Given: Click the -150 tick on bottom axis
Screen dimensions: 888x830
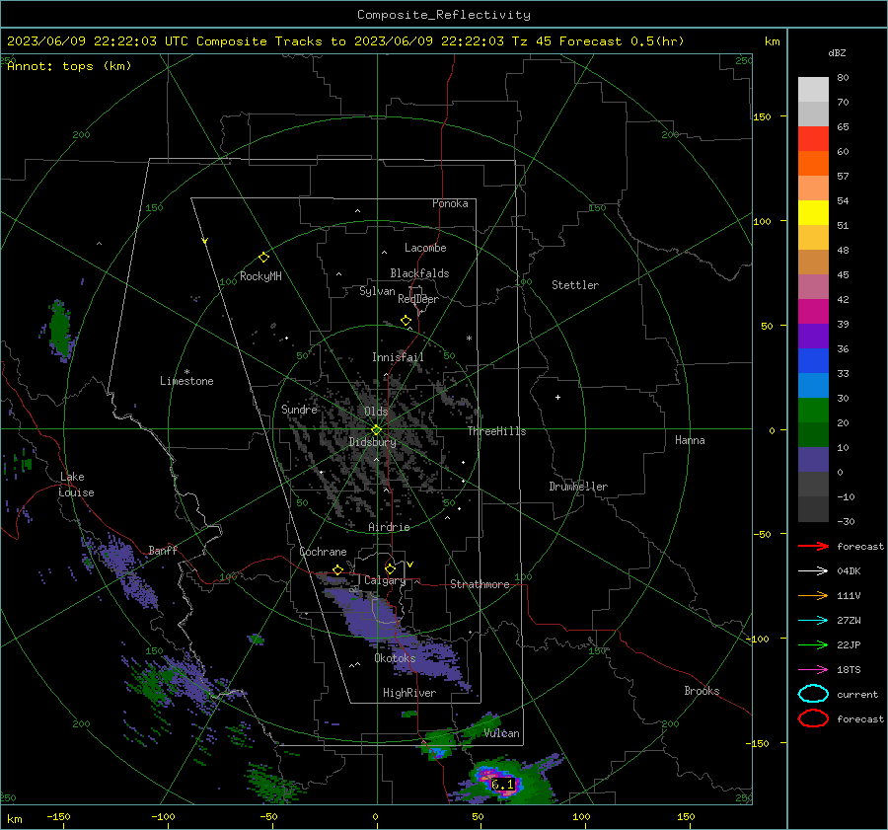Looking at the screenshot, I should (58, 817).
